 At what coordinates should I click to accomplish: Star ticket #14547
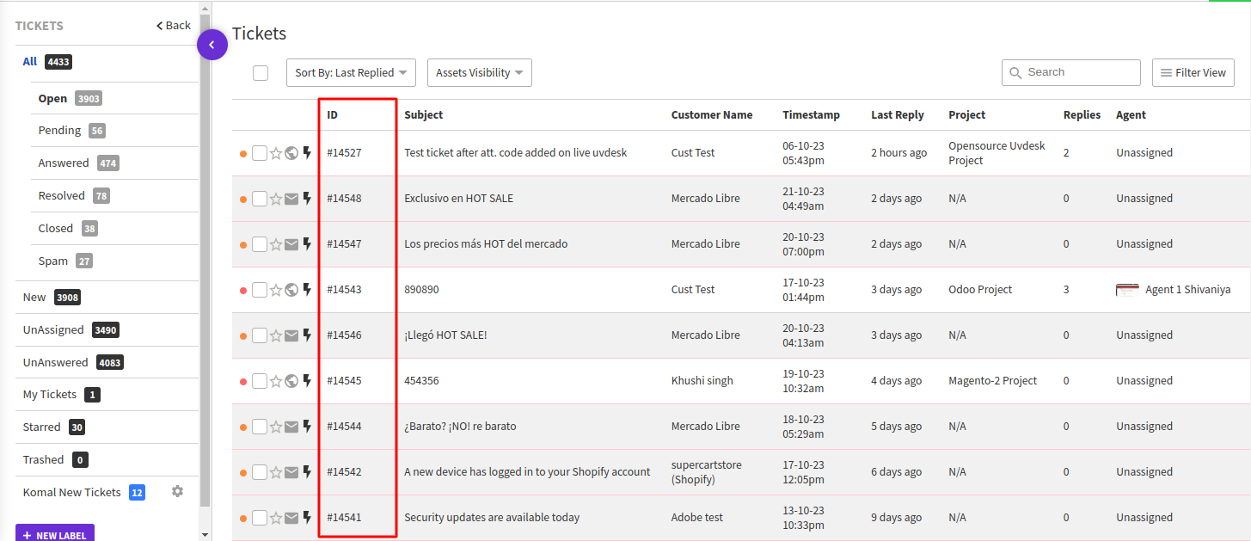[x=276, y=244]
